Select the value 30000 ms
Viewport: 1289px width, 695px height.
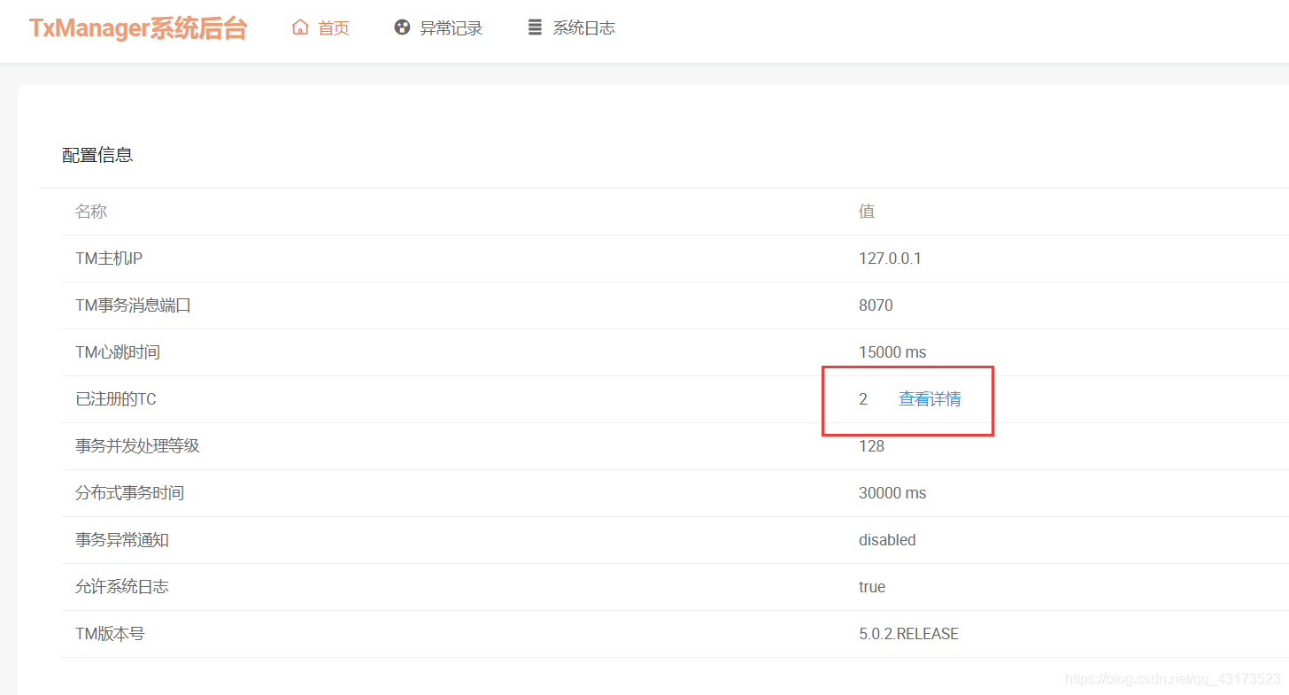pyautogui.click(x=892, y=493)
